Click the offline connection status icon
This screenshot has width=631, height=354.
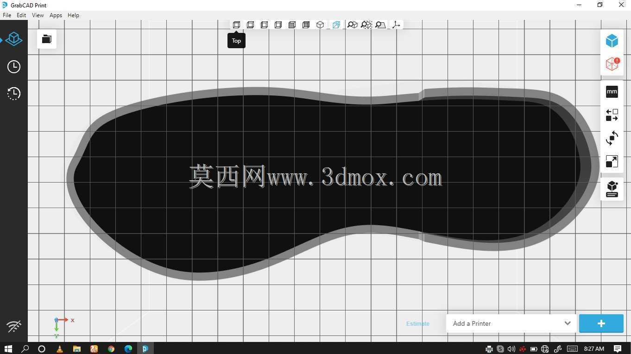[14, 326]
